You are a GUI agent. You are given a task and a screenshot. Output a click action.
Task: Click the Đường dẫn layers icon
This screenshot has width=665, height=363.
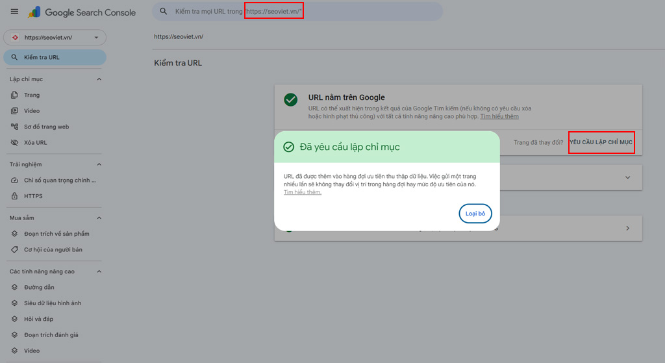[14, 287]
